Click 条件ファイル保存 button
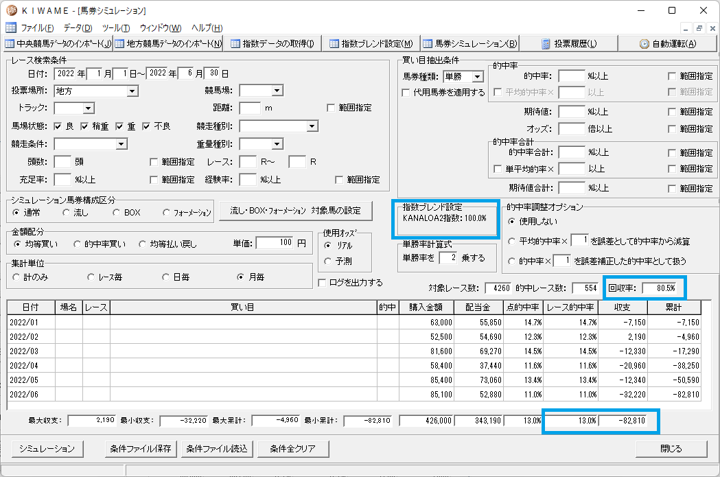 141,449
